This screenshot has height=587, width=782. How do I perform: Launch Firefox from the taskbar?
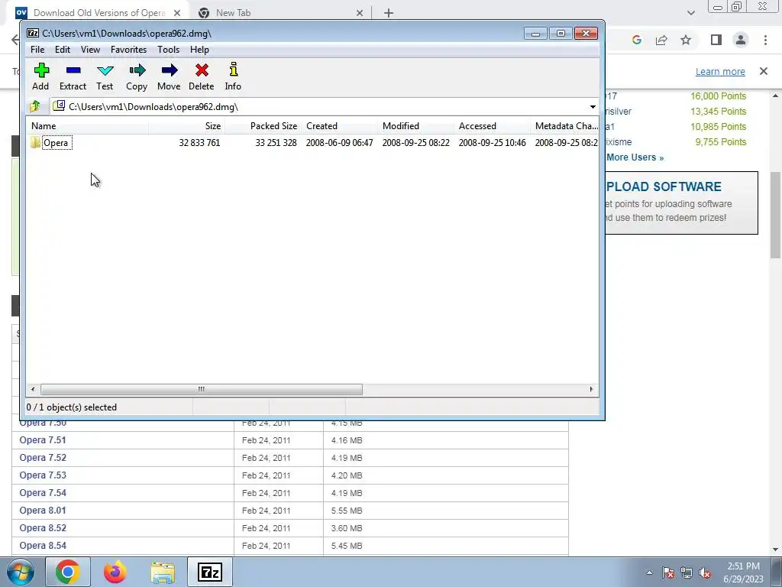pos(115,572)
